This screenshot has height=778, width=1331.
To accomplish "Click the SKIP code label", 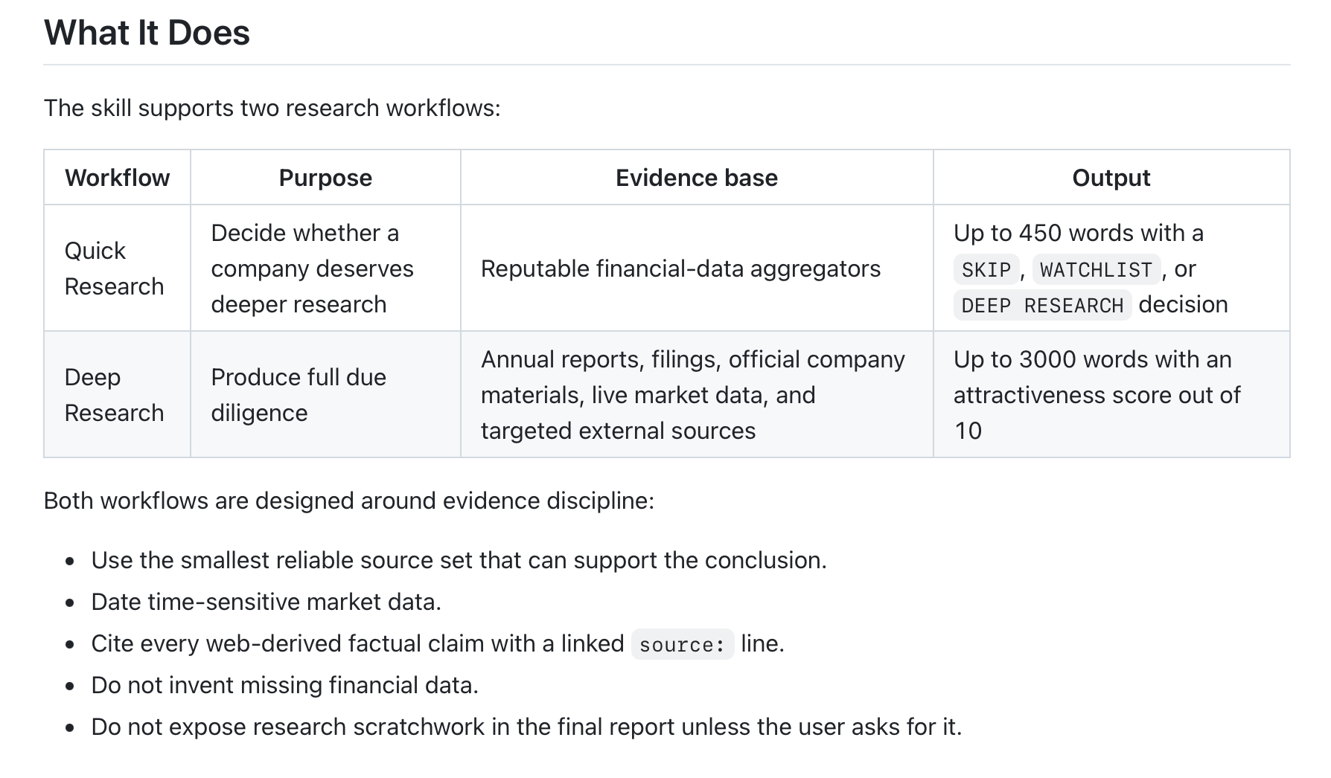I will [x=986, y=269].
